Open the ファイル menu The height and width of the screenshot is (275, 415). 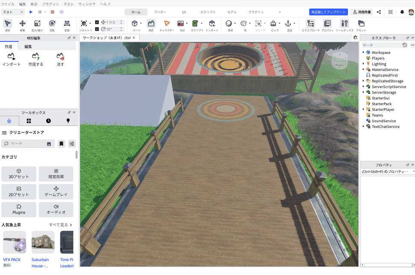point(8,4)
